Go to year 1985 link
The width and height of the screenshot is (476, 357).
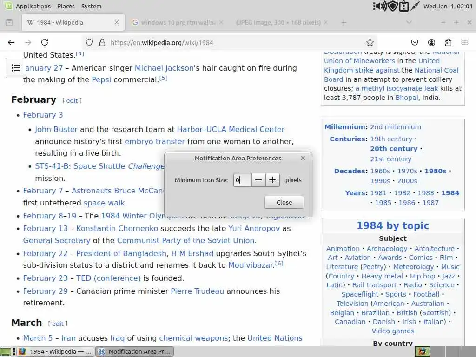click(383, 203)
